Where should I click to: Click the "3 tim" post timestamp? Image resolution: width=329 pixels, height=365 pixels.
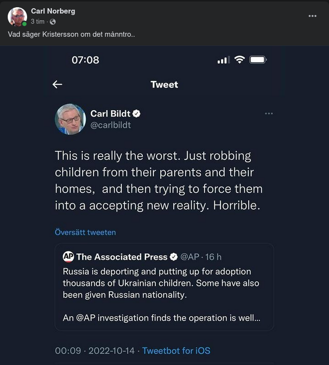pos(38,22)
